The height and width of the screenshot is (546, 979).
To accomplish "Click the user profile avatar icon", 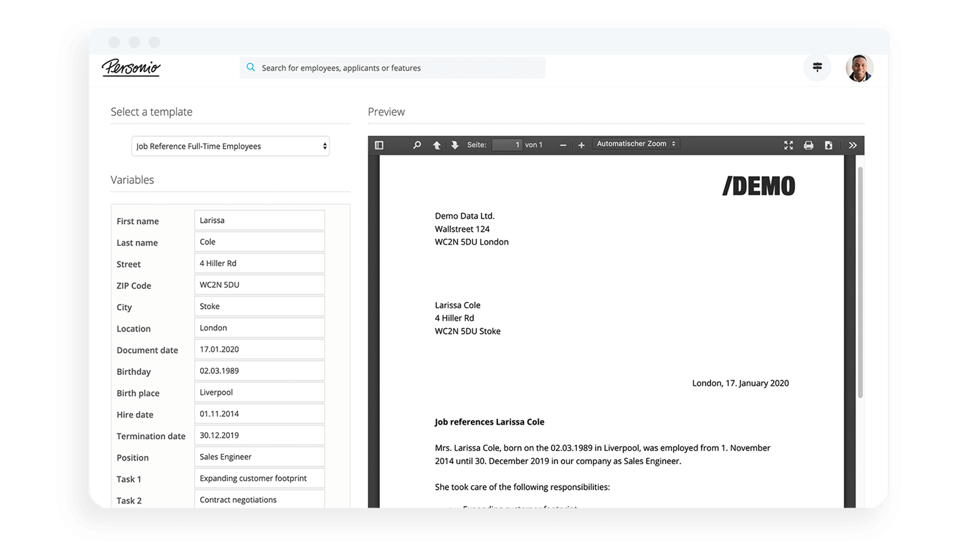I will (x=859, y=67).
